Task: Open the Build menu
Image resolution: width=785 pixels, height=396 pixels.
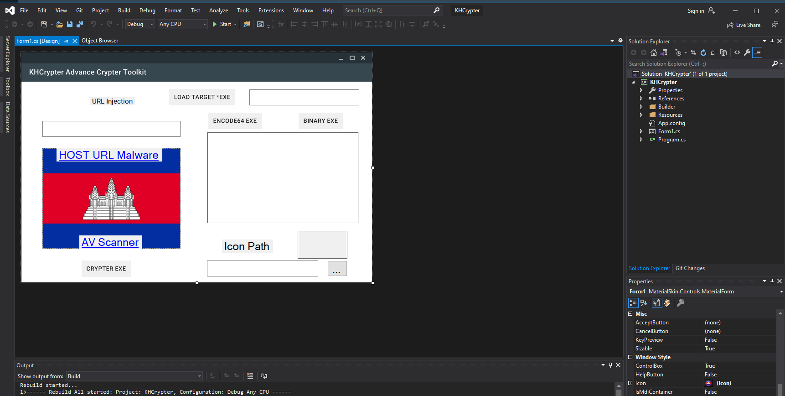Action: [x=124, y=10]
